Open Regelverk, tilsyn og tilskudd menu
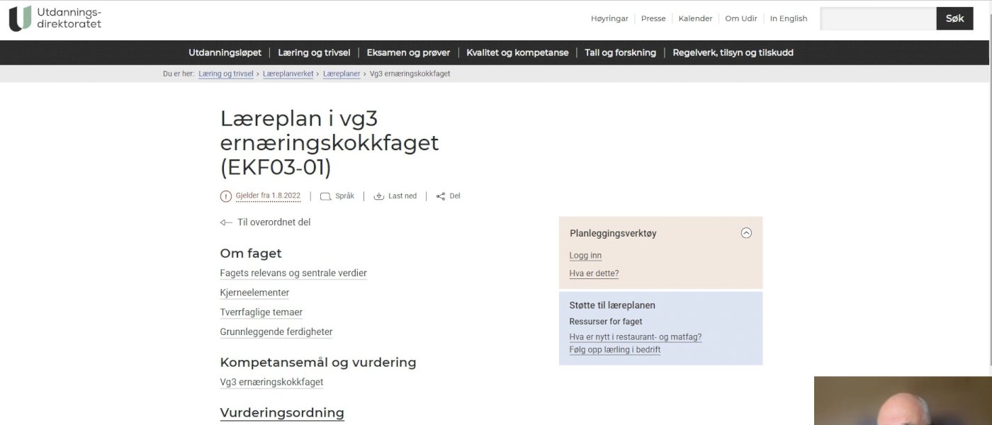The height and width of the screenshot is (425, 992). [733, 52]
